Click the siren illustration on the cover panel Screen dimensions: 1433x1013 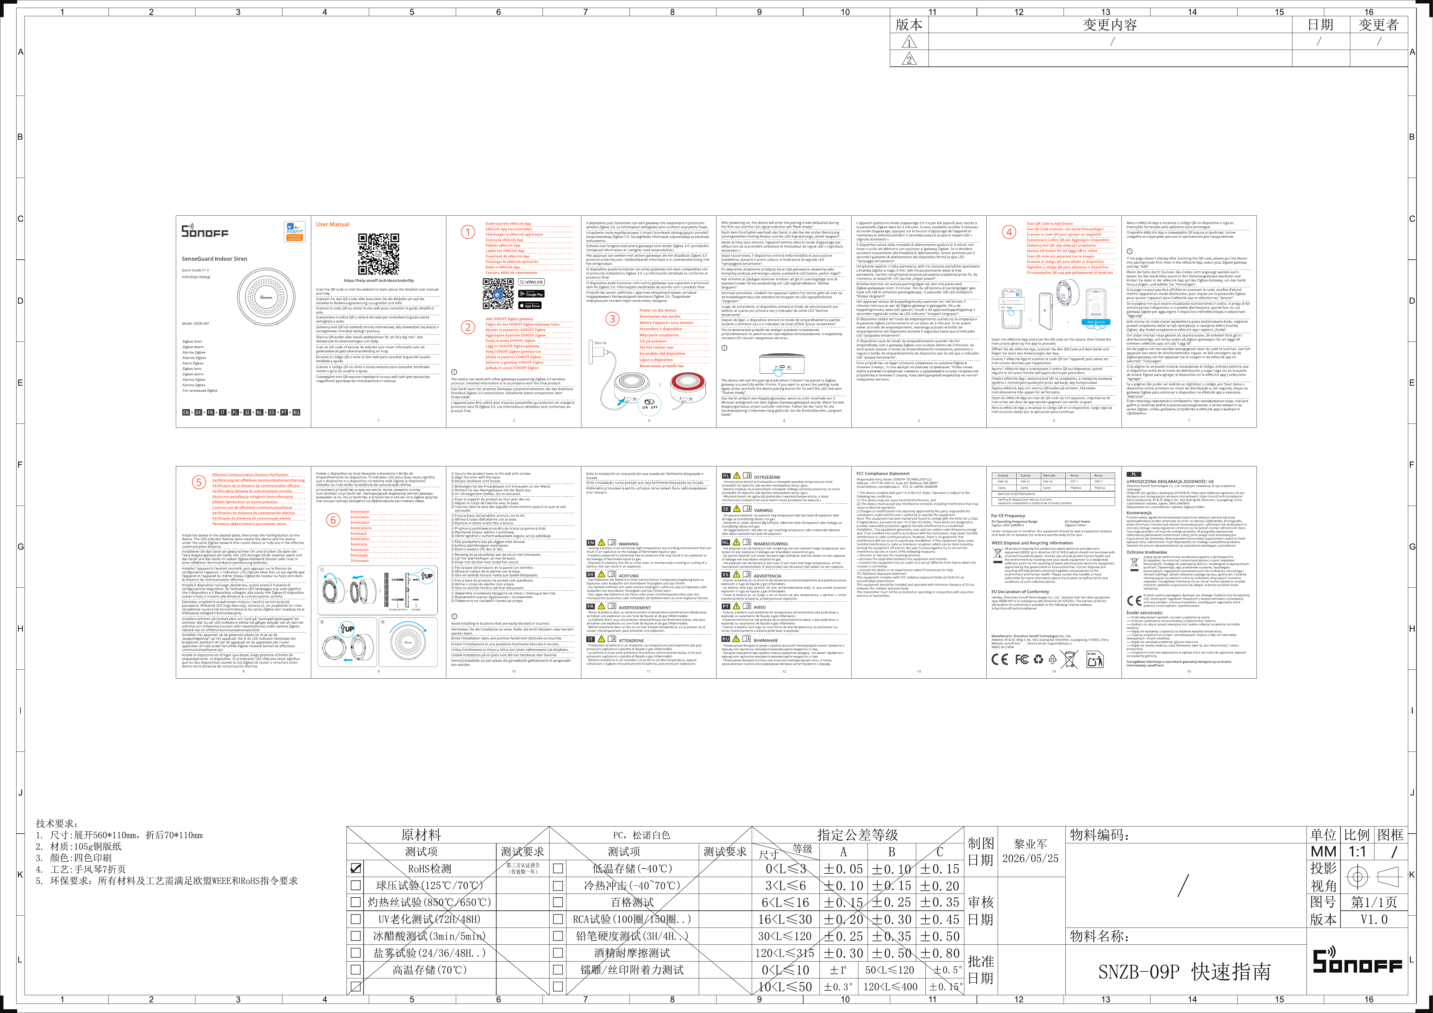tap(267, 297)
